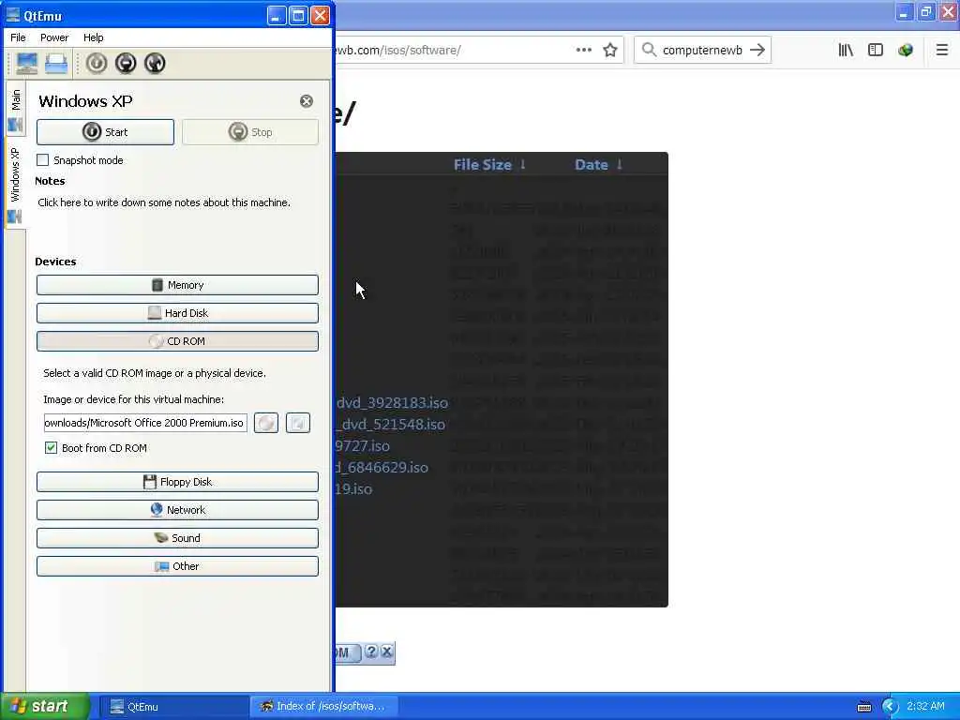Expand the Floppy Disk device section
This screenshot has width=960, height=720.
(177, 482)
